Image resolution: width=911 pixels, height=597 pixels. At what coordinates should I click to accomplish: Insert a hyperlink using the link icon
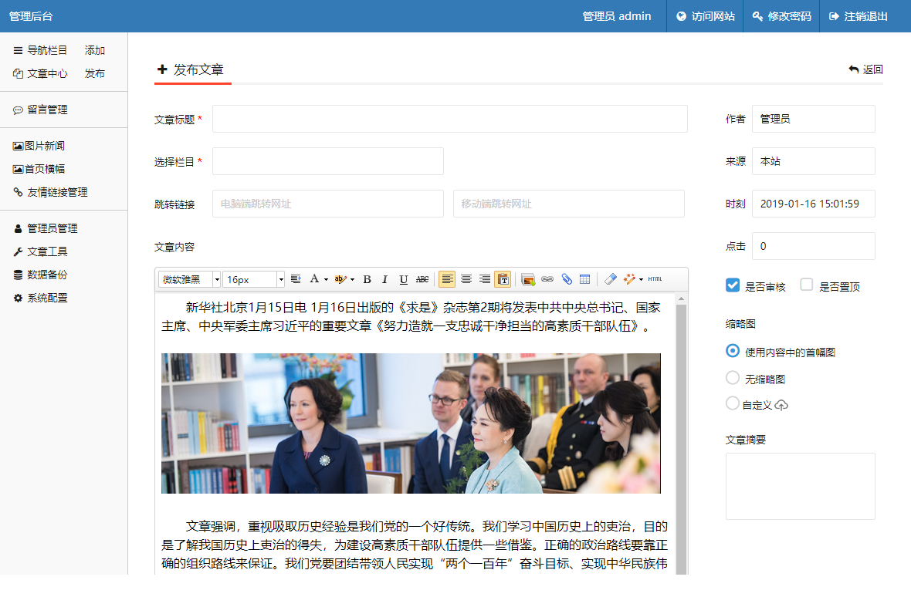pos(547,279)
